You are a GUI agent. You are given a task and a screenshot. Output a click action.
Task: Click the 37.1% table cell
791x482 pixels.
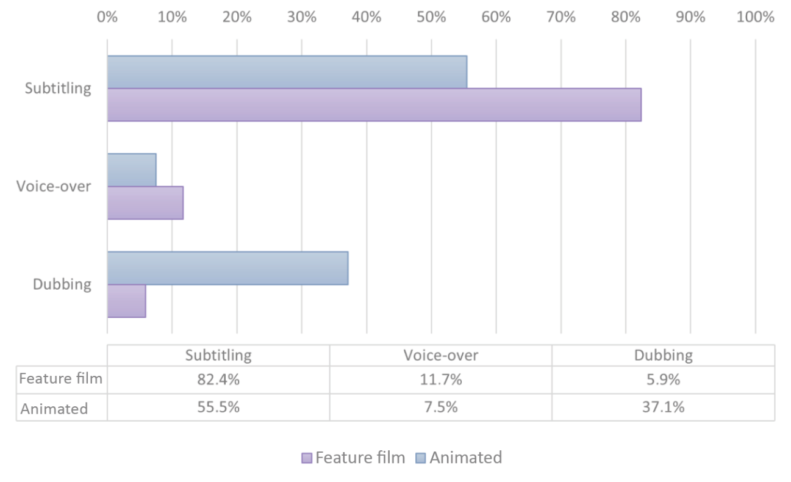(x=663, y=407)
